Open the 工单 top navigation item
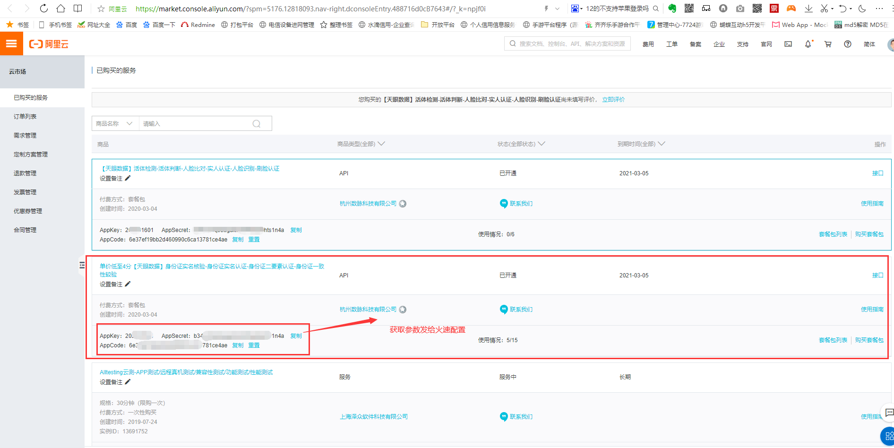 coord(672,44)
